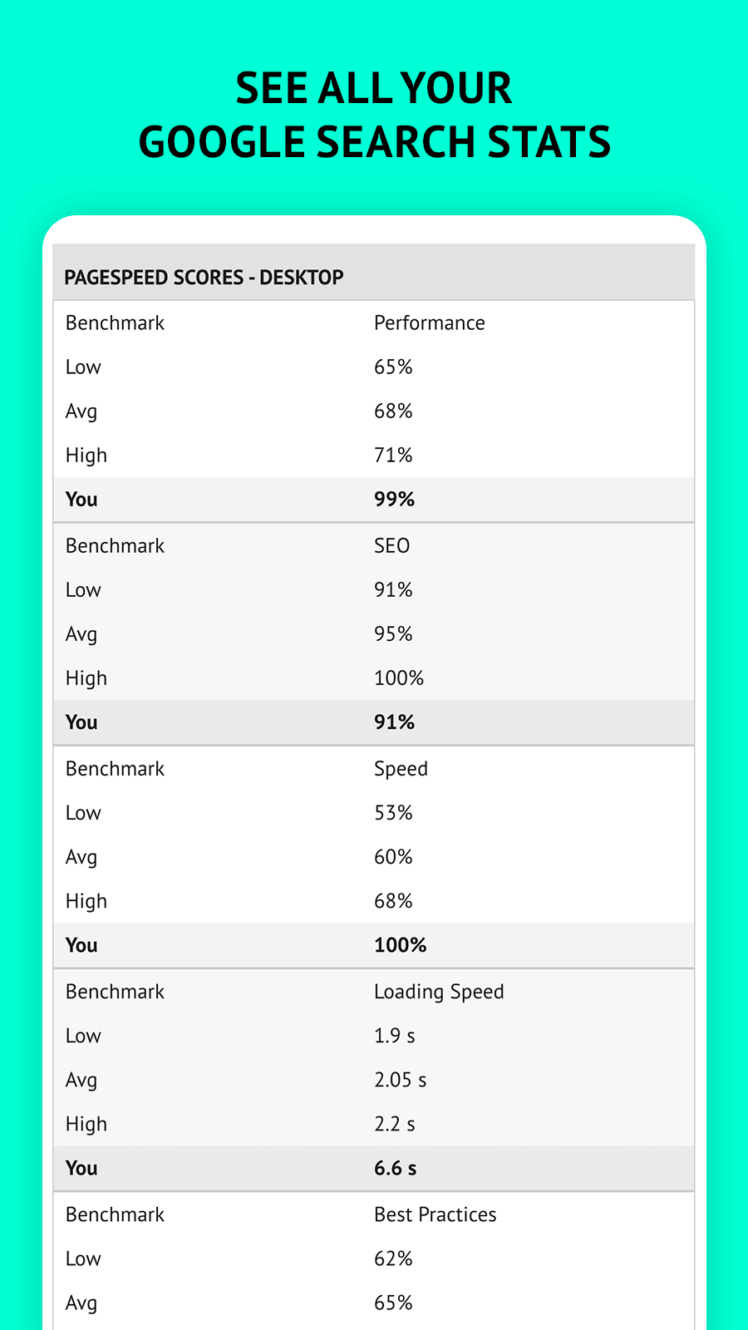Select the 71% high Performance value
Viewport: 748px width, 1330px height.
(393, 455)
